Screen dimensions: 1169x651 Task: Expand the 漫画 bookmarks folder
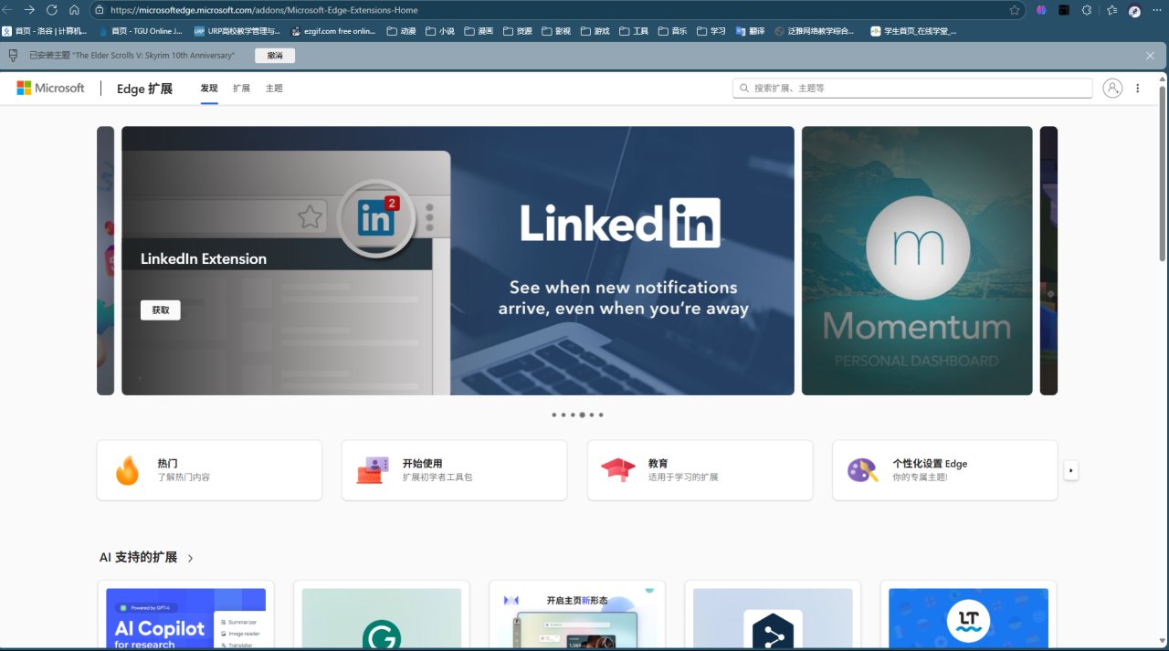479,31
